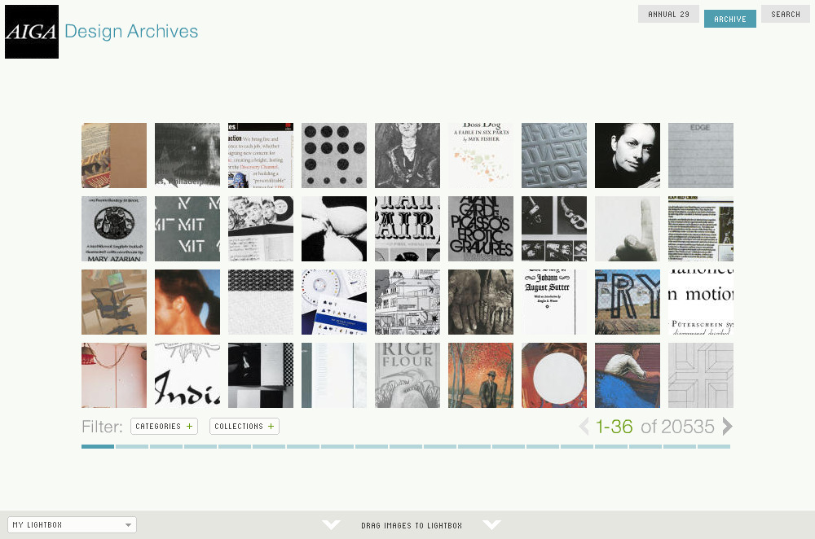Go to previous page arrow
Screen dimensions: 815x539
pyautogui.click(x=584, y=427)
